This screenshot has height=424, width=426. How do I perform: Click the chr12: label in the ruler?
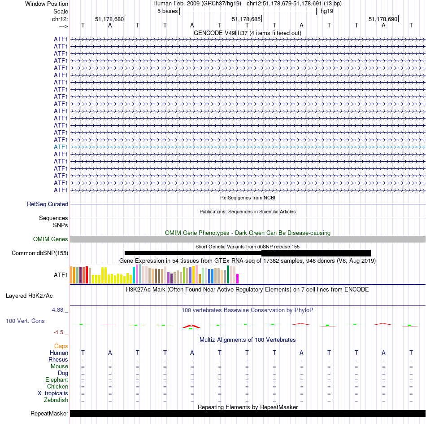[x=60, y=19]
